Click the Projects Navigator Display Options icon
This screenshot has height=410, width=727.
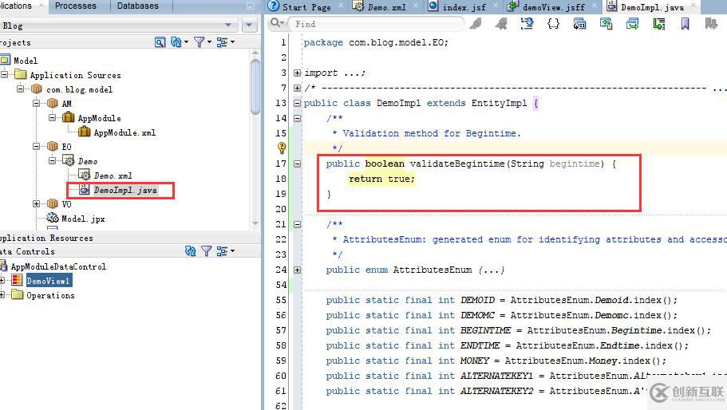[x=223, y=42]
